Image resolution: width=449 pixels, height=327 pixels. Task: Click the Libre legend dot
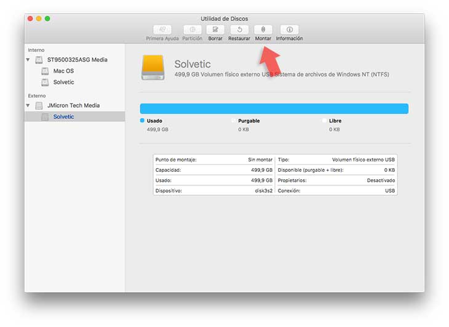click(x=324, y=121)
